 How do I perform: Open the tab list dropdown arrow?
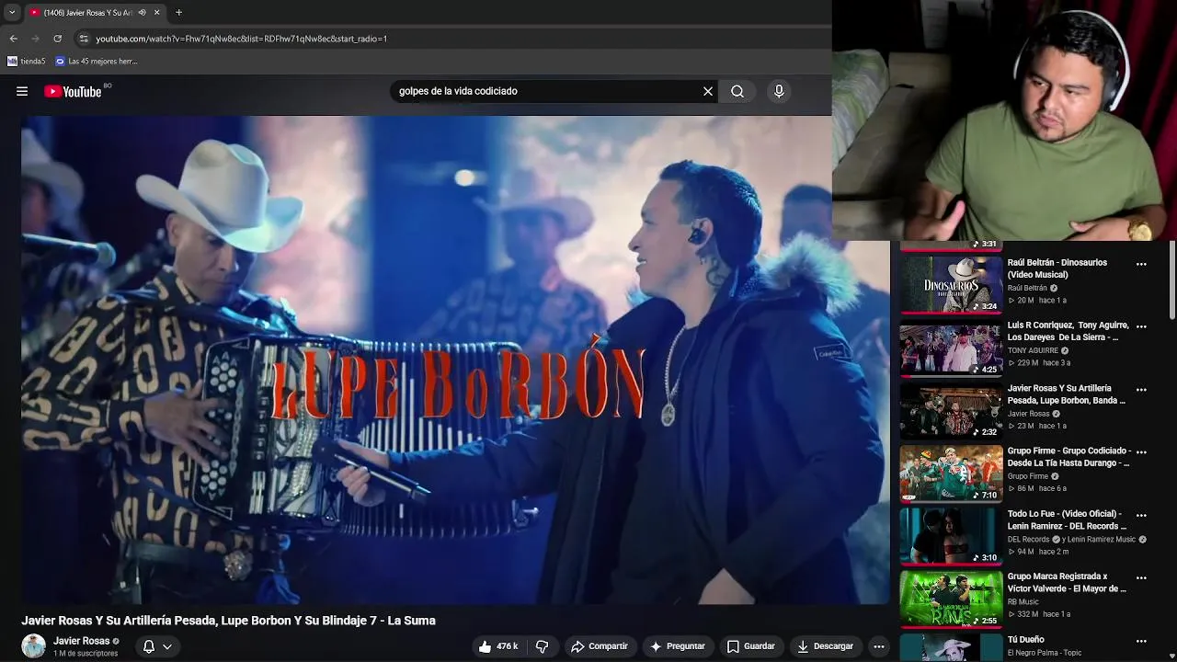(x=12, y=13)
